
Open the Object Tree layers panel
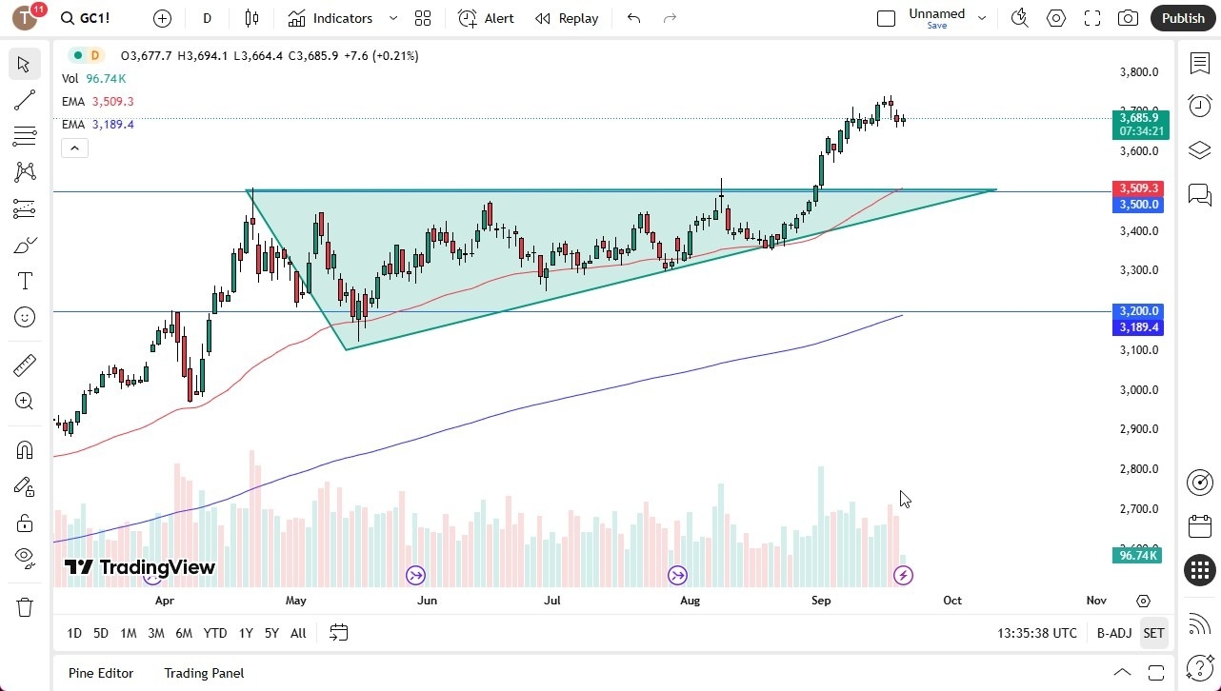pos(1199,149)
